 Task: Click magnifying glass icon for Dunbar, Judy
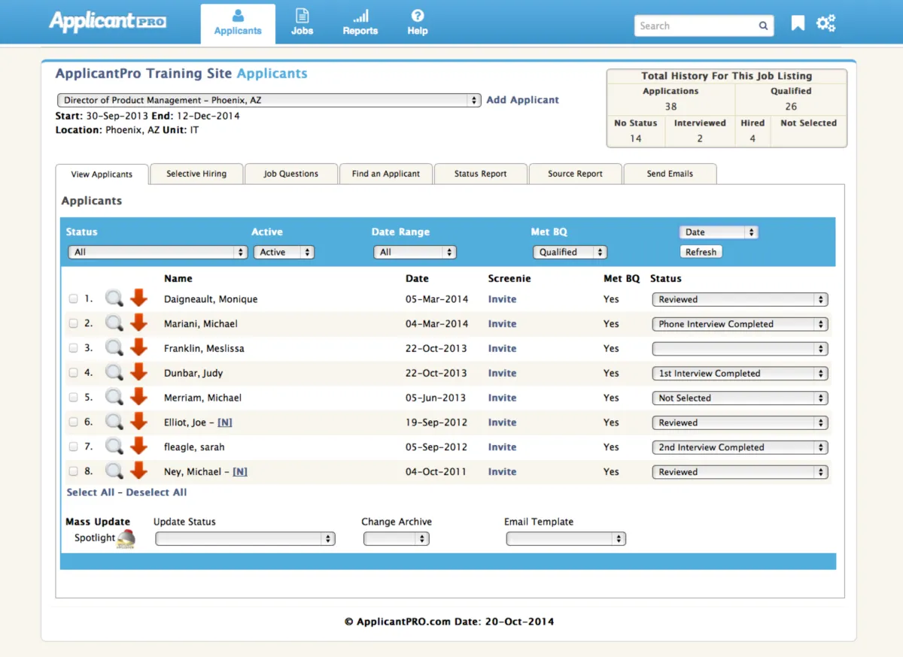tap(114, 373)
